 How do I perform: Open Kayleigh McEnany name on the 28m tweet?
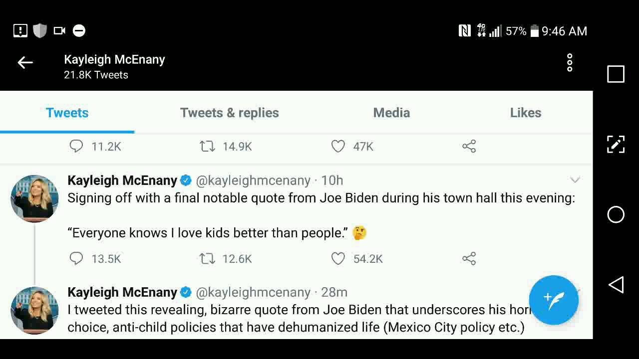122,292
